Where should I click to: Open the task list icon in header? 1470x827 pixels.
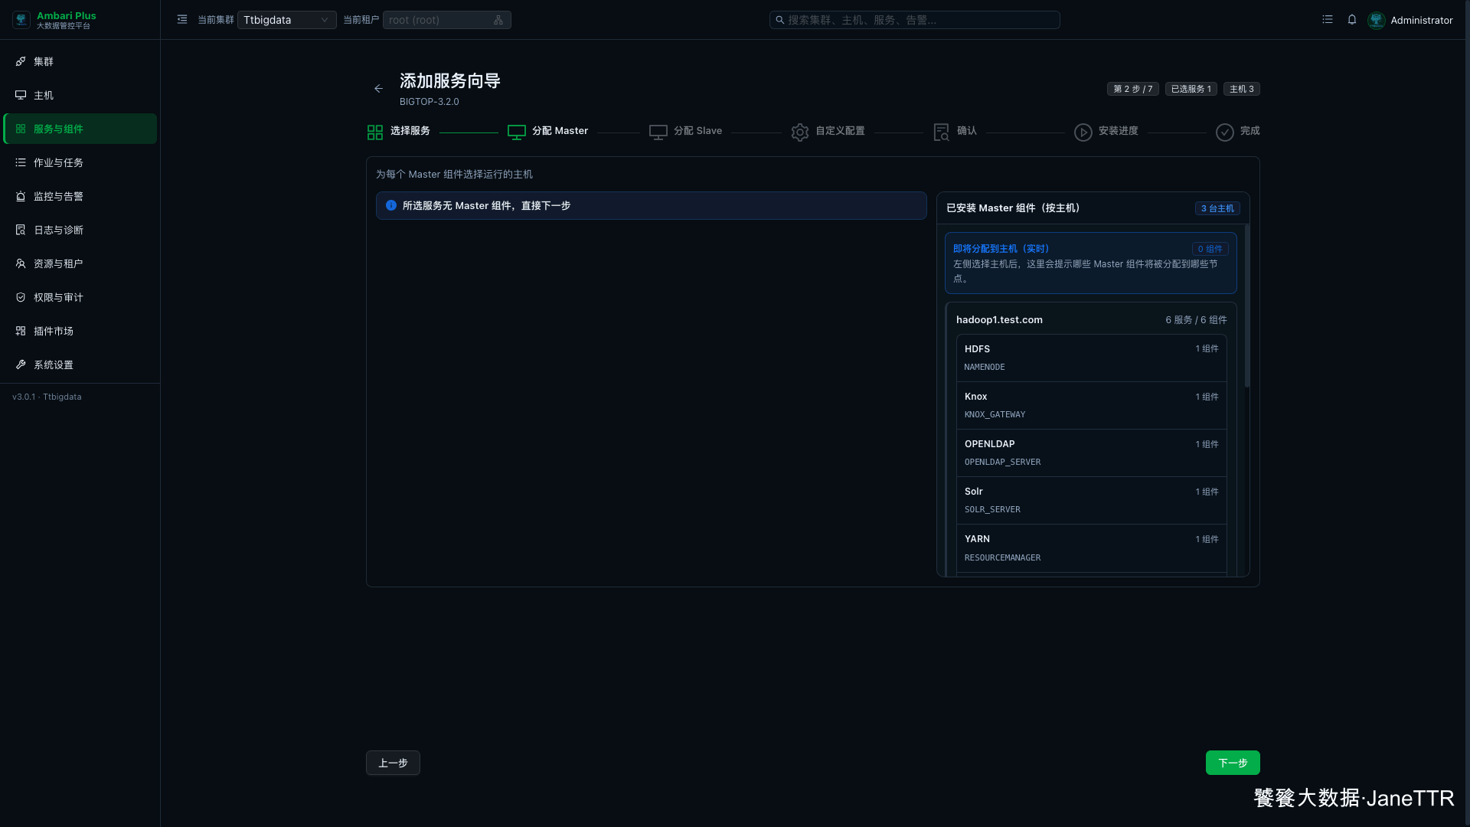[x=1328, y=20]
